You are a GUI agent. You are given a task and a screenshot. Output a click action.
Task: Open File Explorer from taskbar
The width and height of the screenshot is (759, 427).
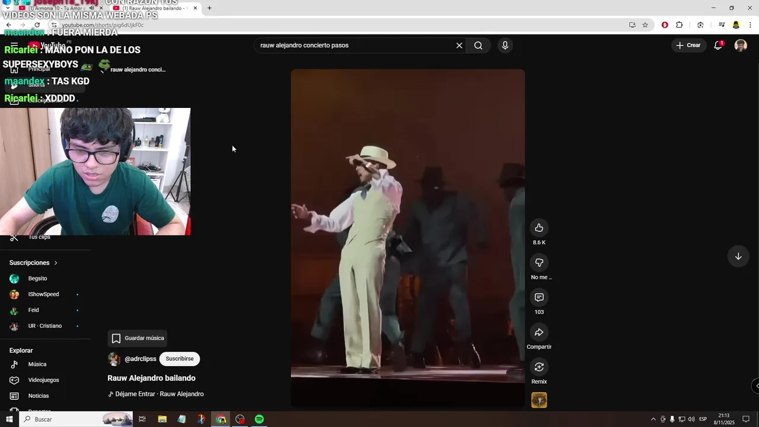click(x=162, y=419)
